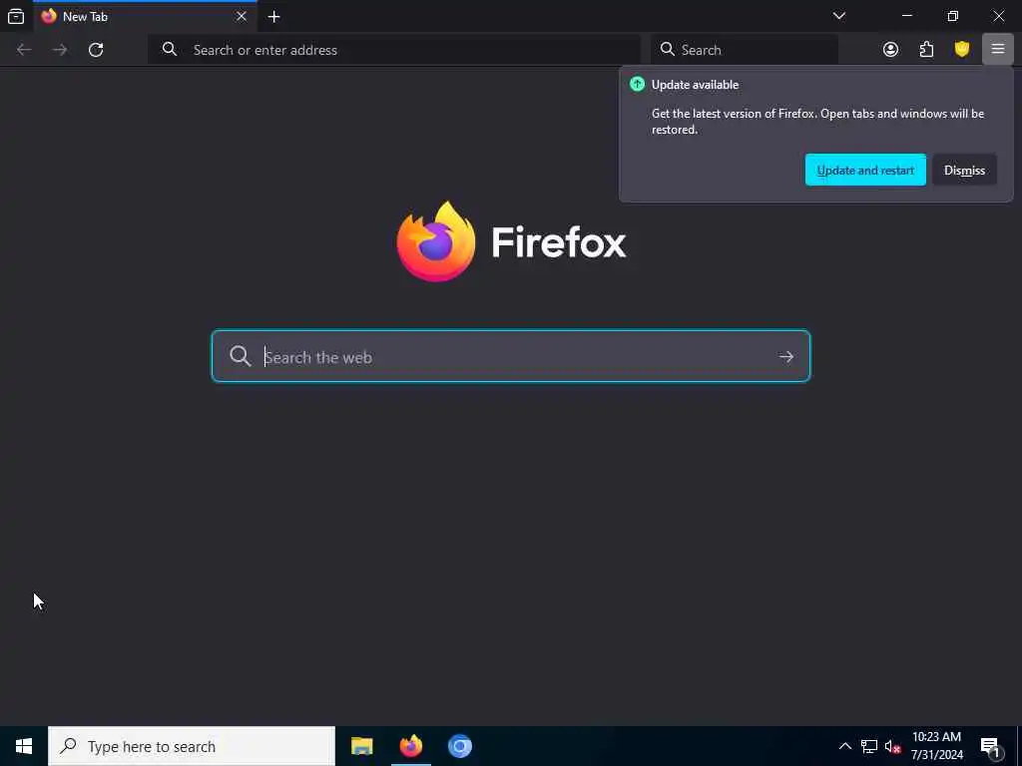Open the Windows Start menu

pyautogui.click(x=24, y=746)
